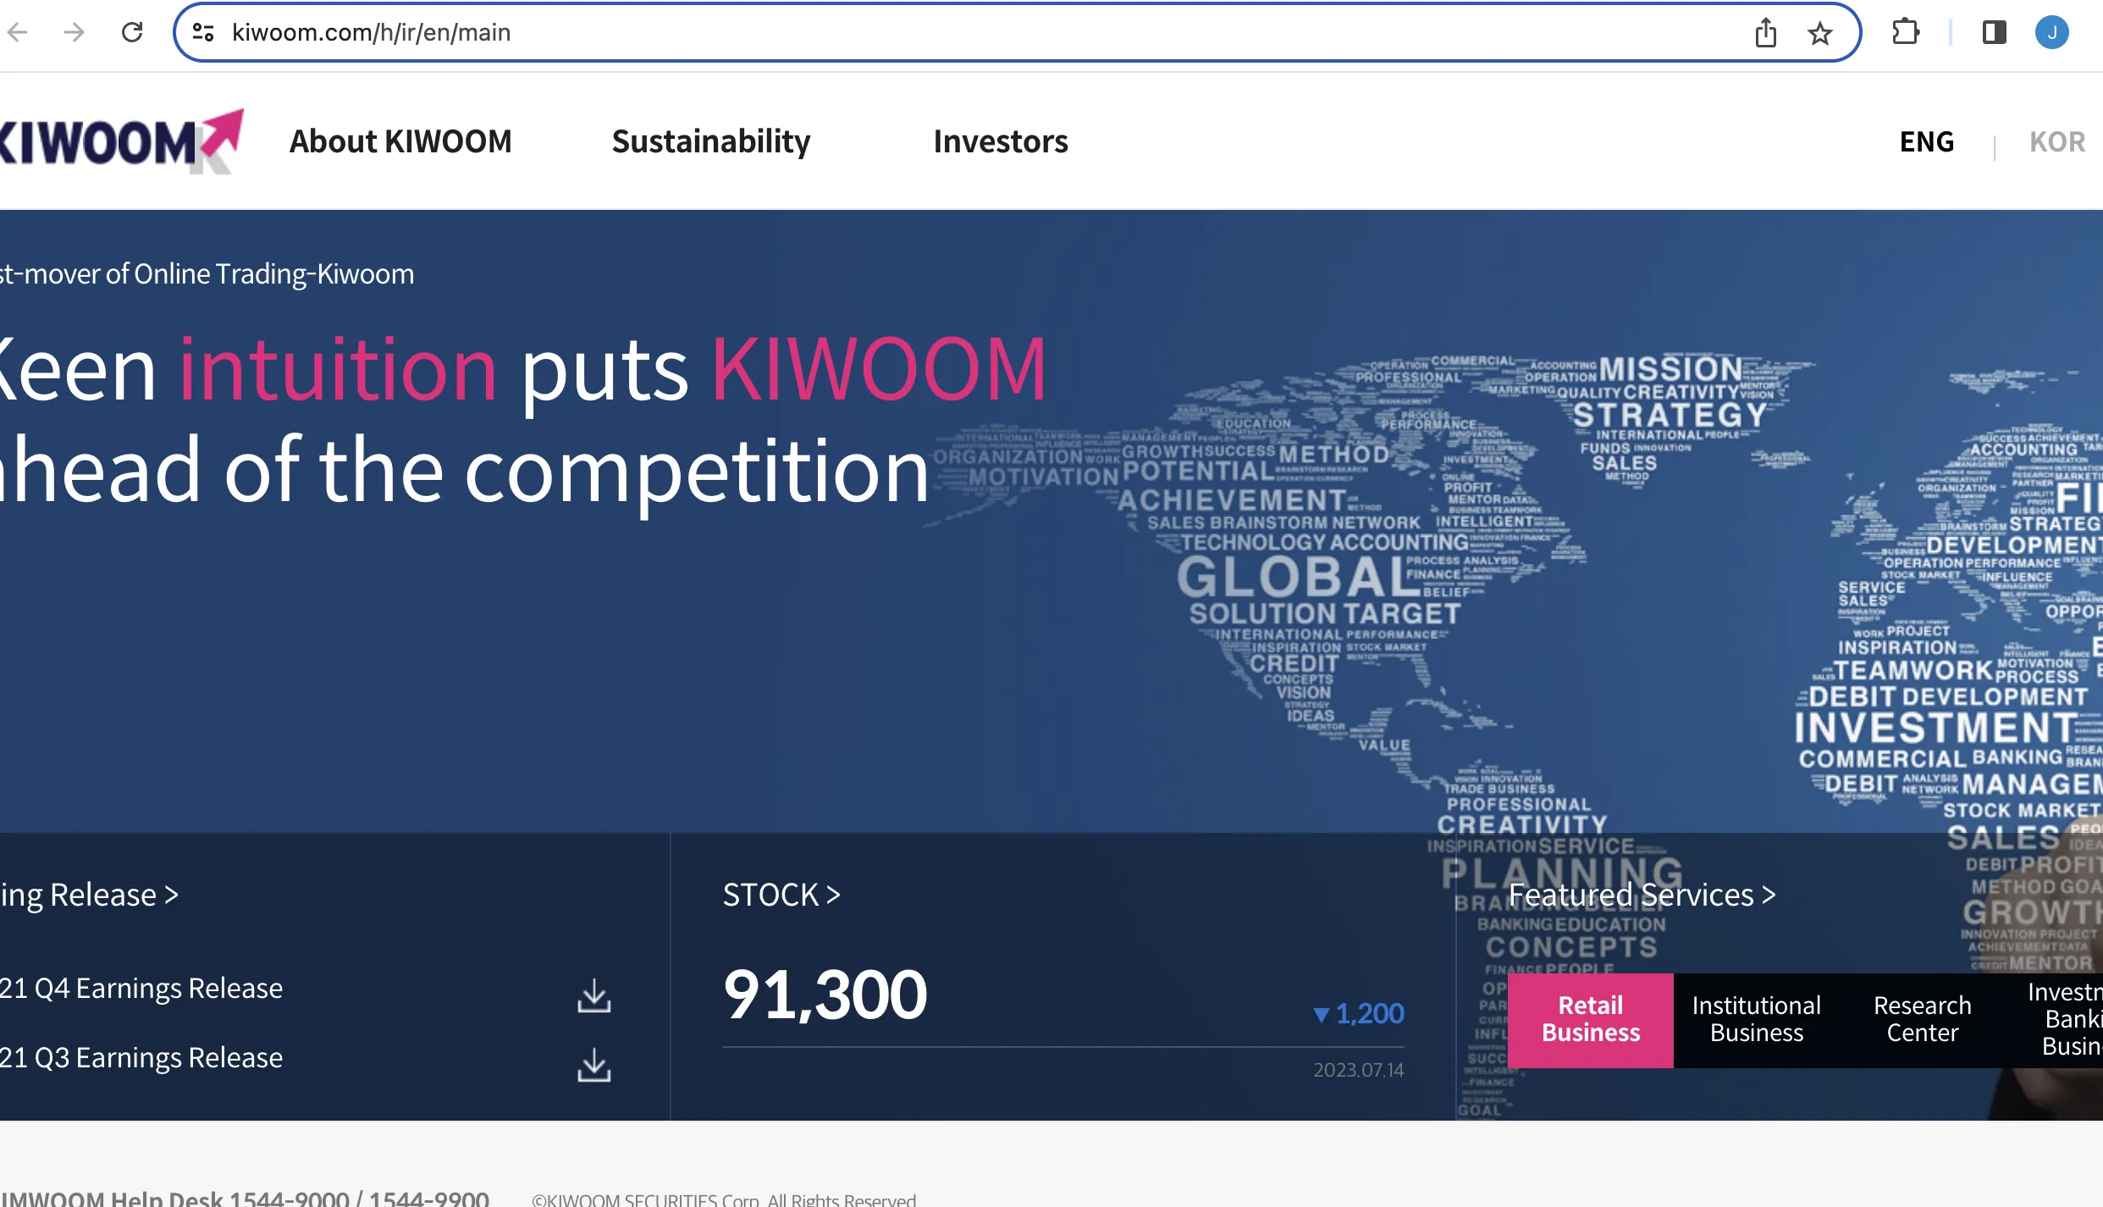The height and width of the screenshot is (1207, 2103).
Task: Click the KIWOOM logo
Action: click(x=121, y=141)
